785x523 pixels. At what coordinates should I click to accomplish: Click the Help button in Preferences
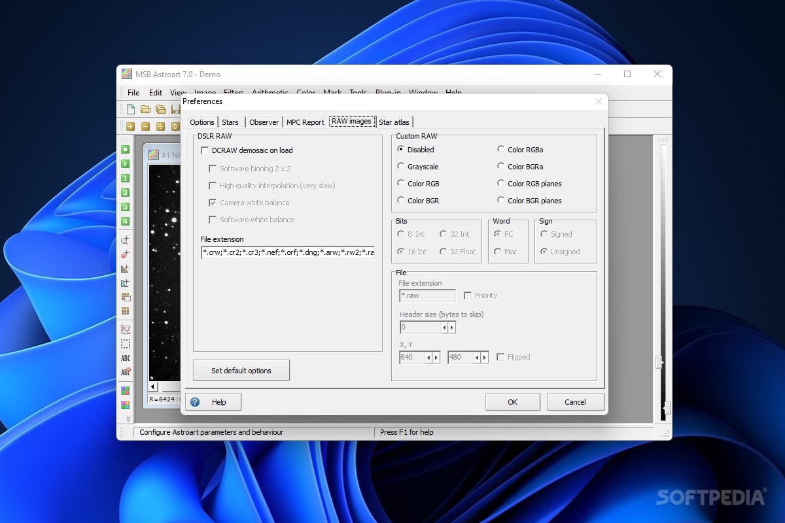(214, 402)
